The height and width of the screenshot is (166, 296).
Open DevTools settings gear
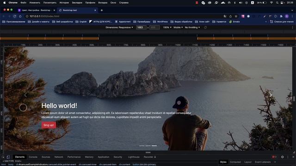[283, 157]
